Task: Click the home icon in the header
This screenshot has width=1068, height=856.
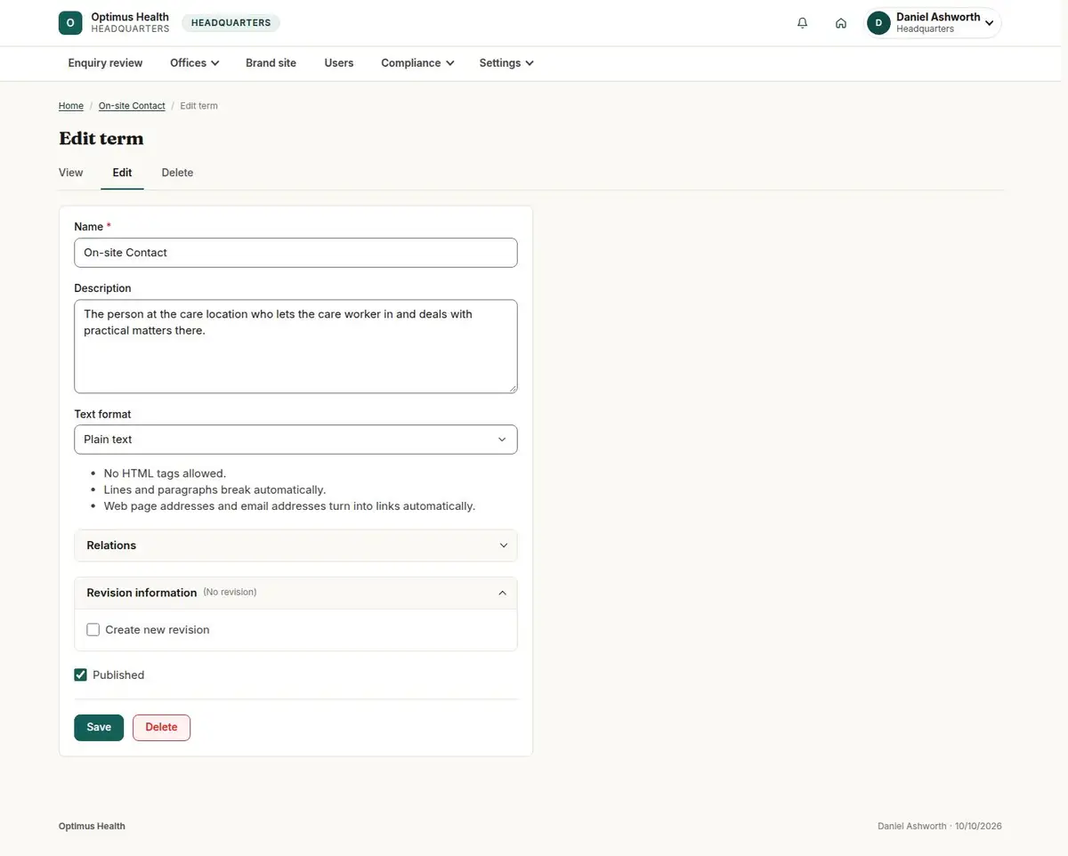Action: tap(841, 23)
